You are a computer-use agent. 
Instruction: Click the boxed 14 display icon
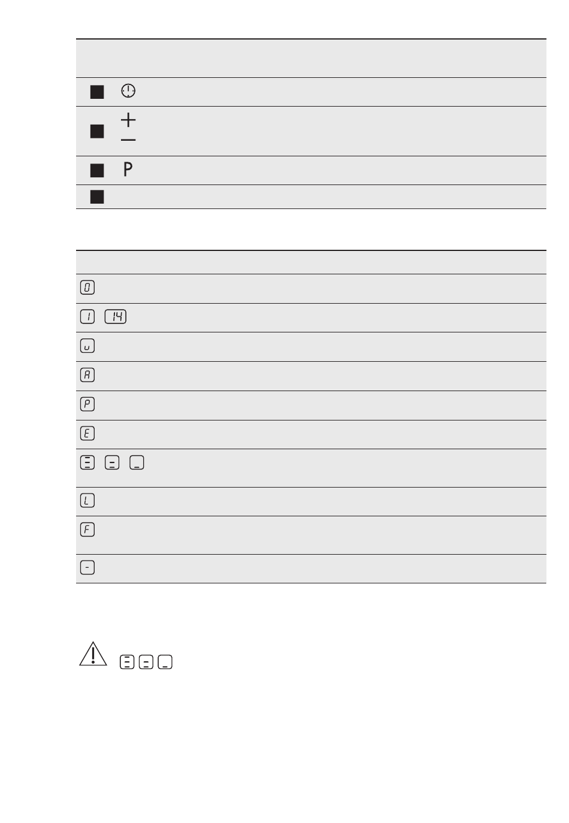click(116, 316)
